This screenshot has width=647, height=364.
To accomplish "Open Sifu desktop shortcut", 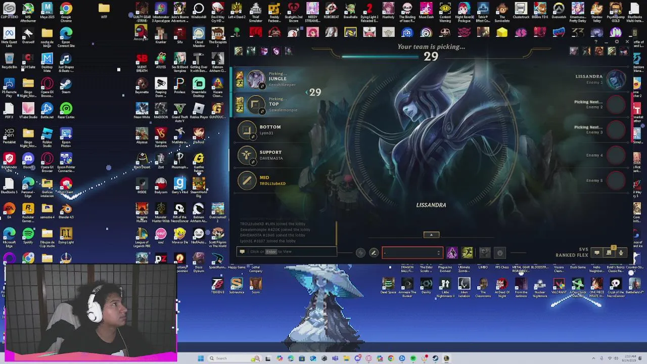I will pos(179,35).
